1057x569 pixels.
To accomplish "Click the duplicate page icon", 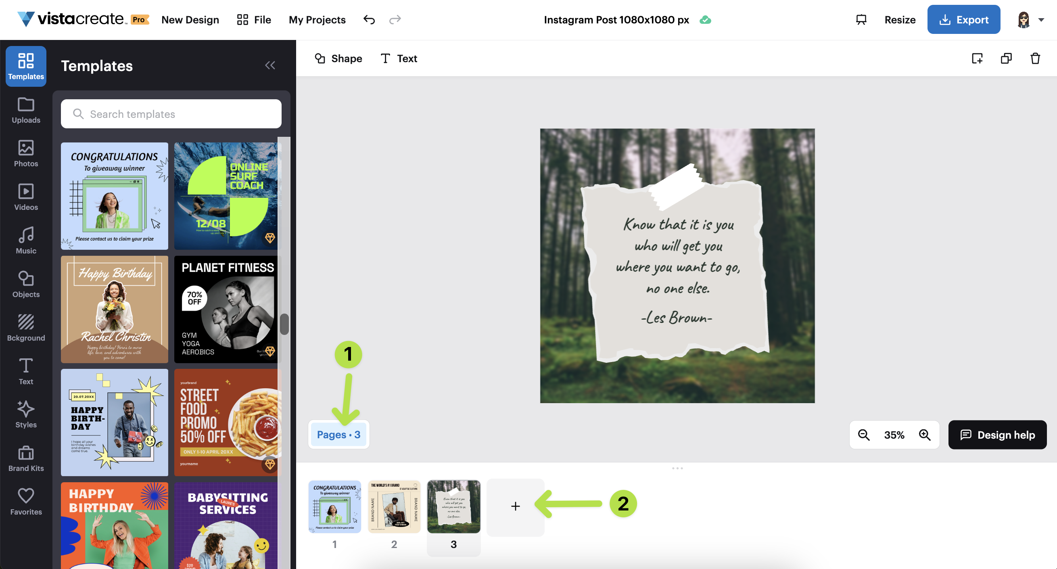I will tap(1006, 58).
